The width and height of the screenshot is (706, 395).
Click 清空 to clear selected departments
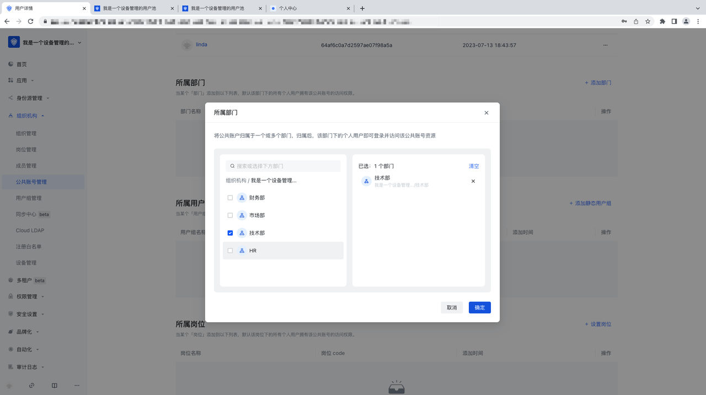[474, 166]
